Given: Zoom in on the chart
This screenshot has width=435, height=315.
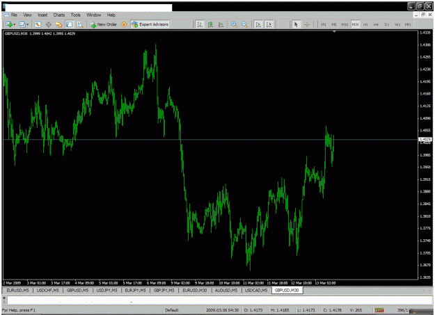Looking at the screenshot, I should point(234,24).
